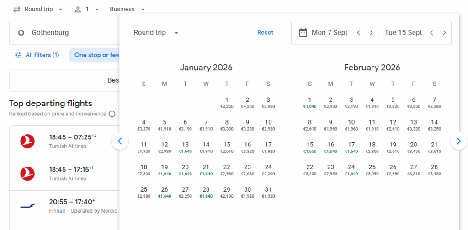468x230 pixels.
Task: Click the previous month arrow on calendar
Action: tap(120, 141)
